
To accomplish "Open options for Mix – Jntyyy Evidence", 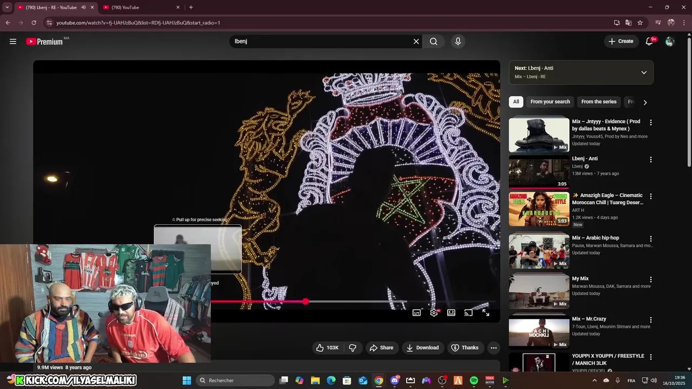I will [x=651, y=123].
